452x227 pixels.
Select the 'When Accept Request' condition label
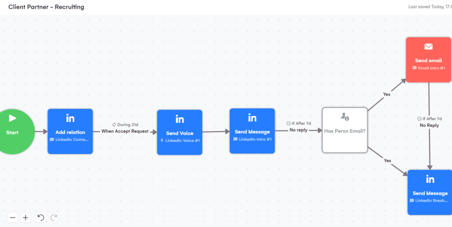click(125, 131)
